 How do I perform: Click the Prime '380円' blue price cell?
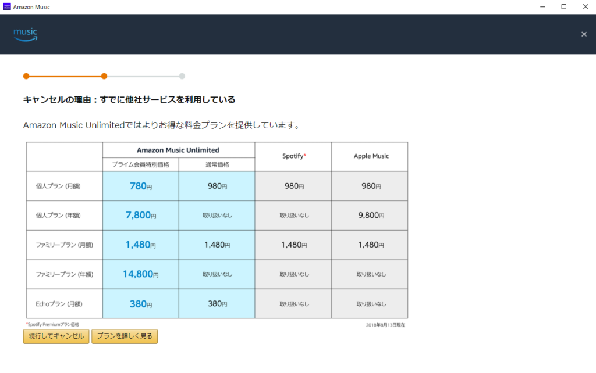tap(141, 303)
